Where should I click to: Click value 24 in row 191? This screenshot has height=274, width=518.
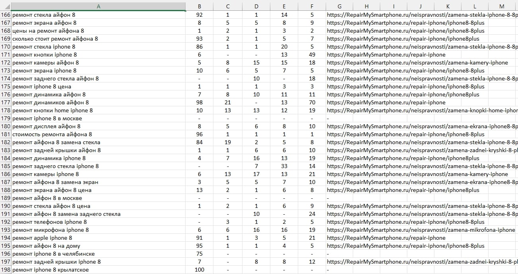(312, 214)
